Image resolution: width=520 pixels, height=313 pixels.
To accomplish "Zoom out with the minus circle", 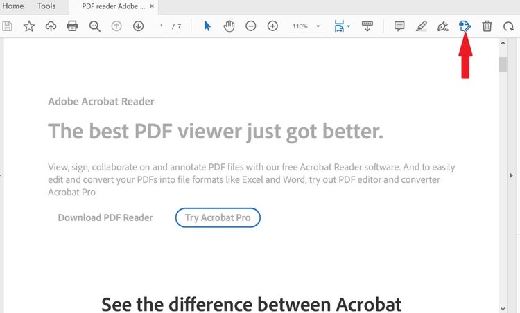I will (x=251, y=26).
